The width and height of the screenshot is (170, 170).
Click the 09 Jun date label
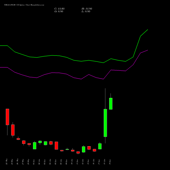point(66,162)
